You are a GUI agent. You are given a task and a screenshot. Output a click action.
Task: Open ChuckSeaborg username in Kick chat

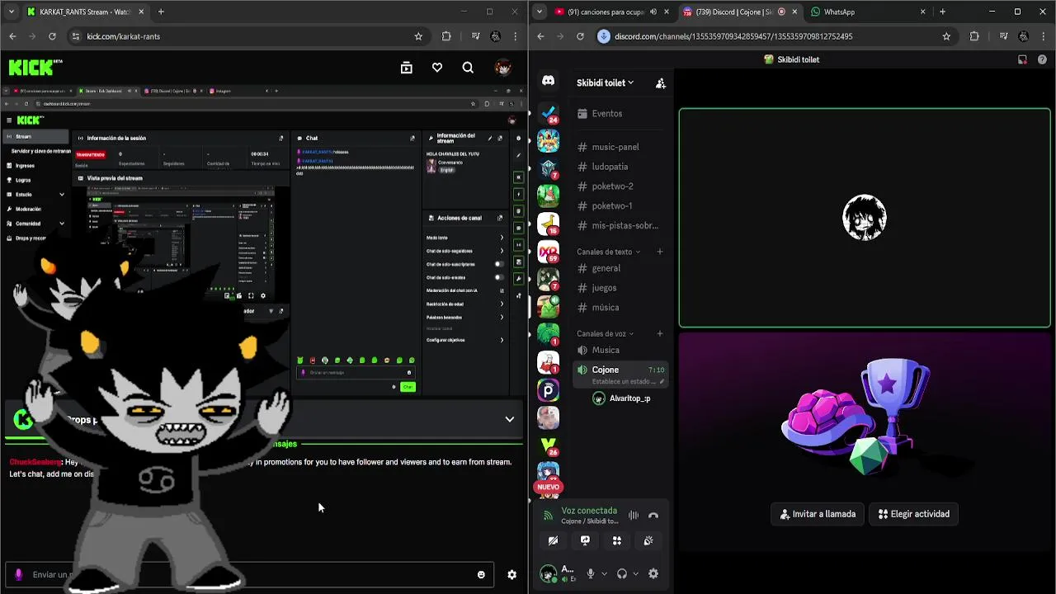35,462
